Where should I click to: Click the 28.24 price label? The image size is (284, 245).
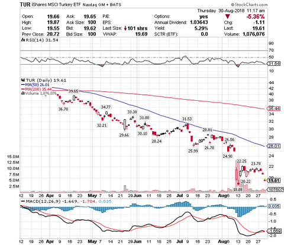tap(157, 141)
